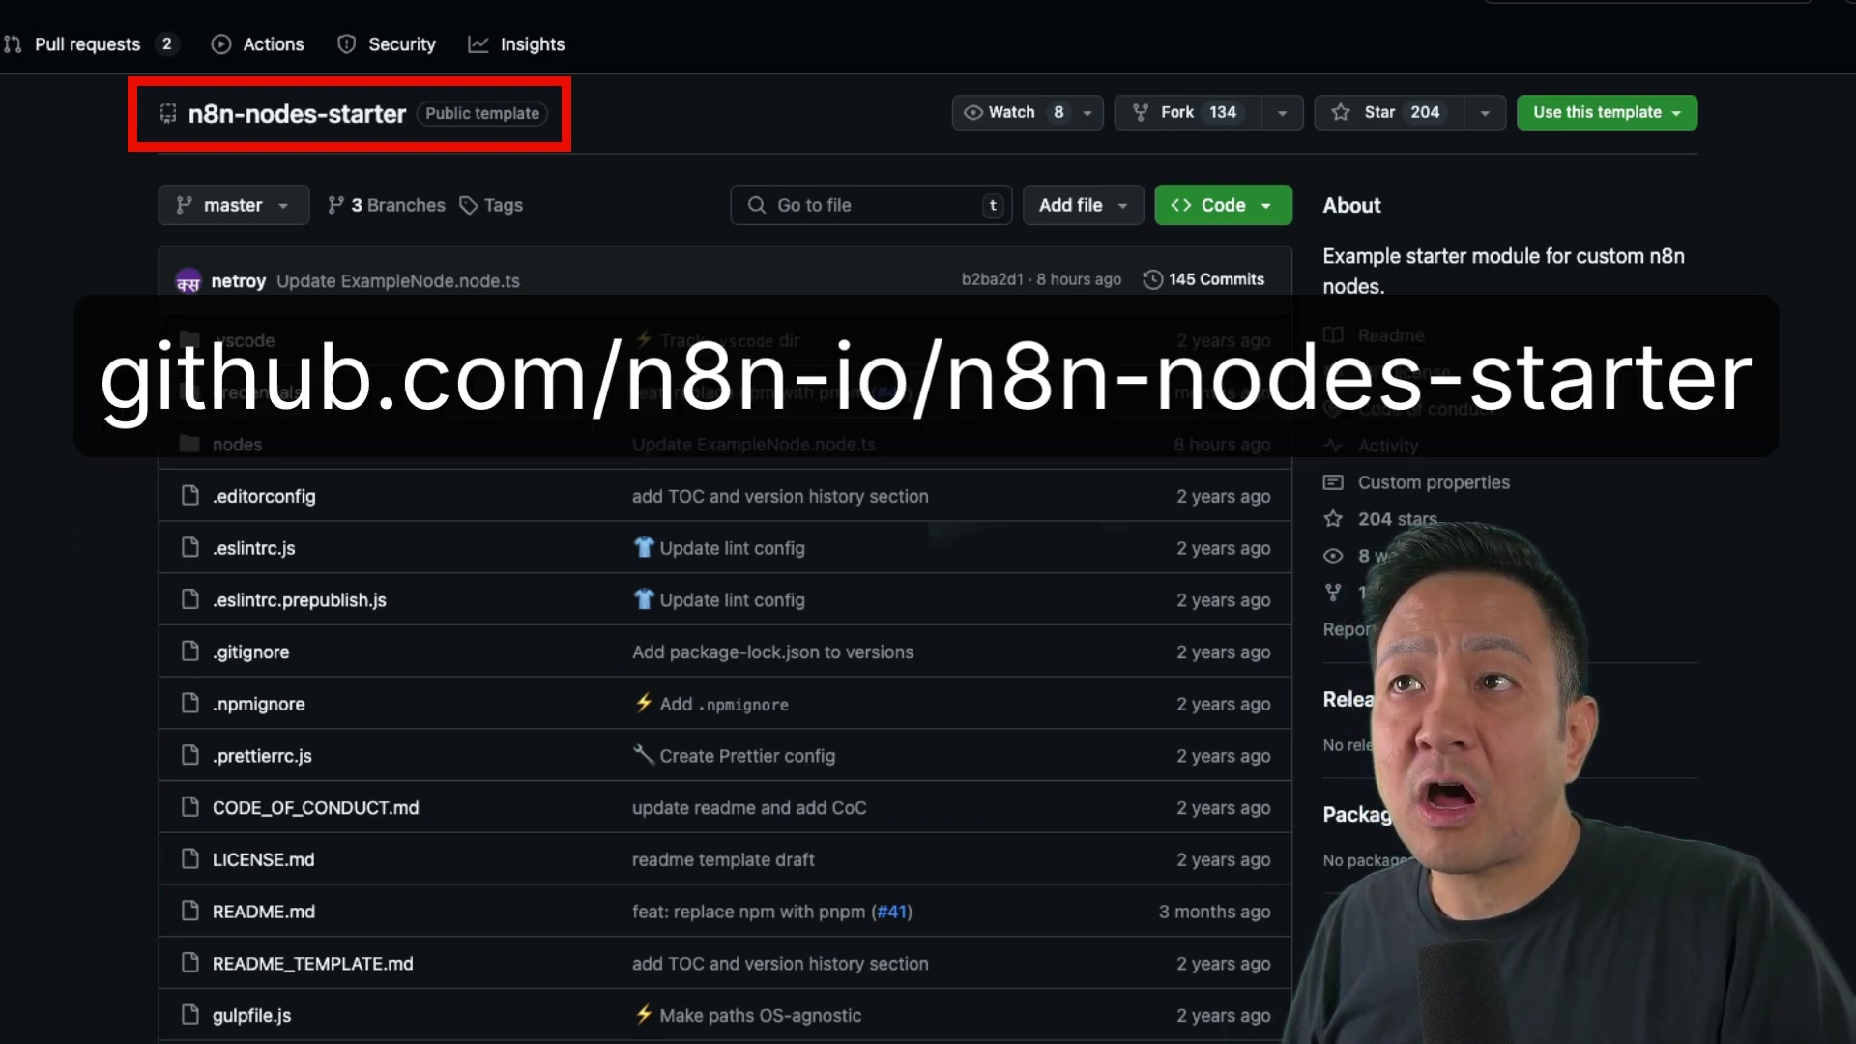Open the .gitignore file
Image resolution: width=1856 pixels, height=1044 pixels.
251,652
